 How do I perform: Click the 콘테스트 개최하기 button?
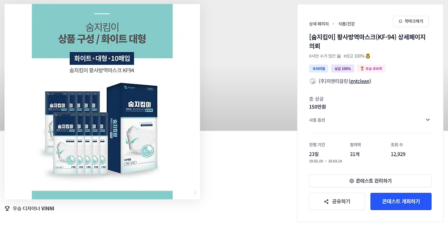pyautogui.click(x=401, y=202)
